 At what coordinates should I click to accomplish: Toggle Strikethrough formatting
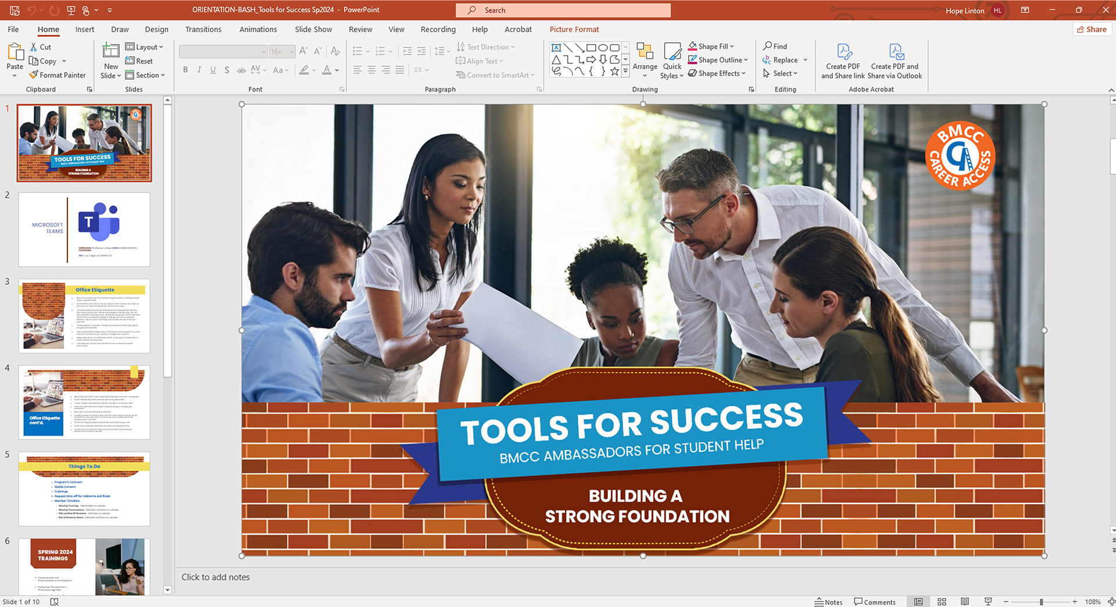(241, 70)
